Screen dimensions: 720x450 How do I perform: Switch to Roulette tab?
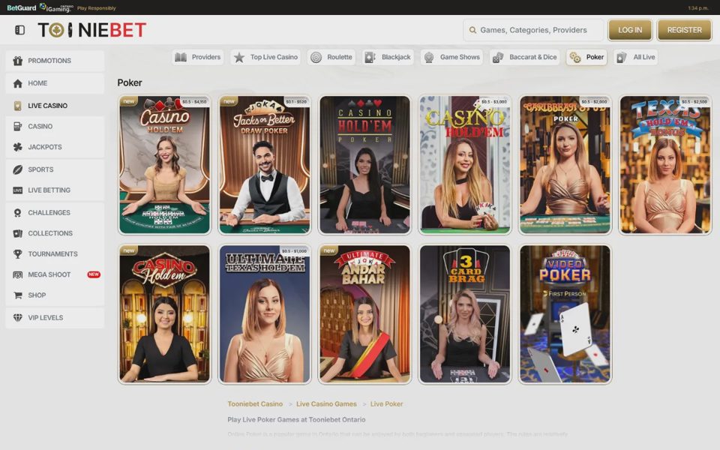pyautogui.click(x=331, y=57)
